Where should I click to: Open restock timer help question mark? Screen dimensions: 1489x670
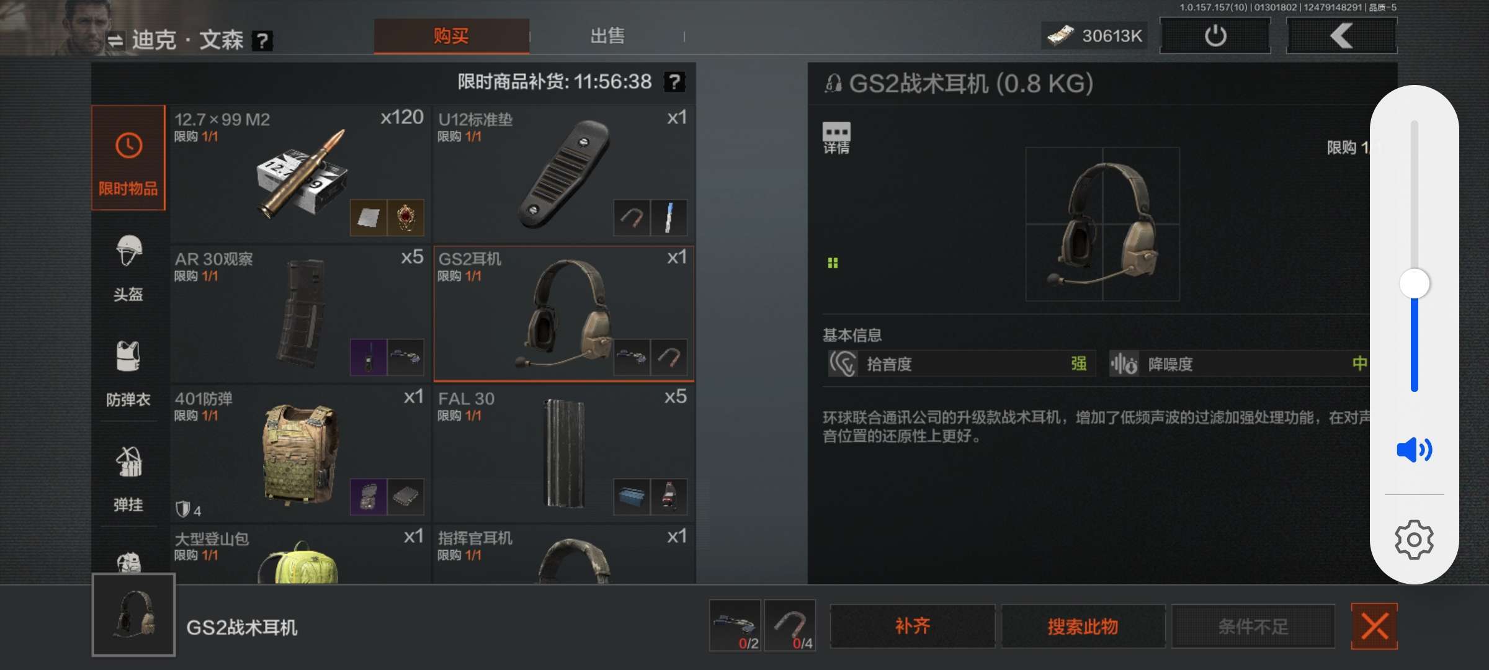pyautogui.click(x=674, y=81)
